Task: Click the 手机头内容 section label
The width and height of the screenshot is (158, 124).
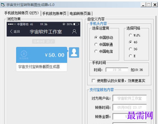Action: 98,24
